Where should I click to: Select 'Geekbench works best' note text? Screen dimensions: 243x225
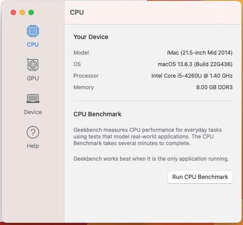151,159
